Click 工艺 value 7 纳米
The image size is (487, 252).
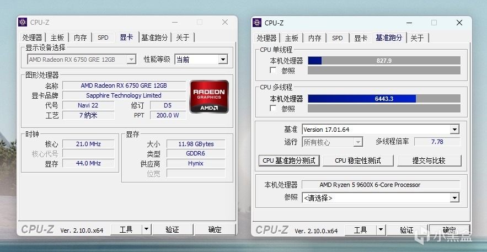(x=88, y=115)
